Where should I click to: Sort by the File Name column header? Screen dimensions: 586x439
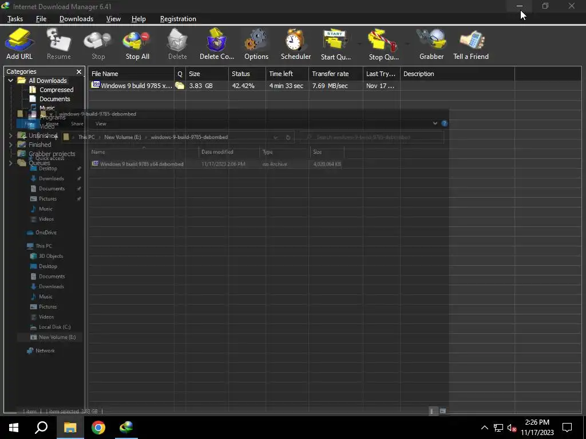click(131, 74)
